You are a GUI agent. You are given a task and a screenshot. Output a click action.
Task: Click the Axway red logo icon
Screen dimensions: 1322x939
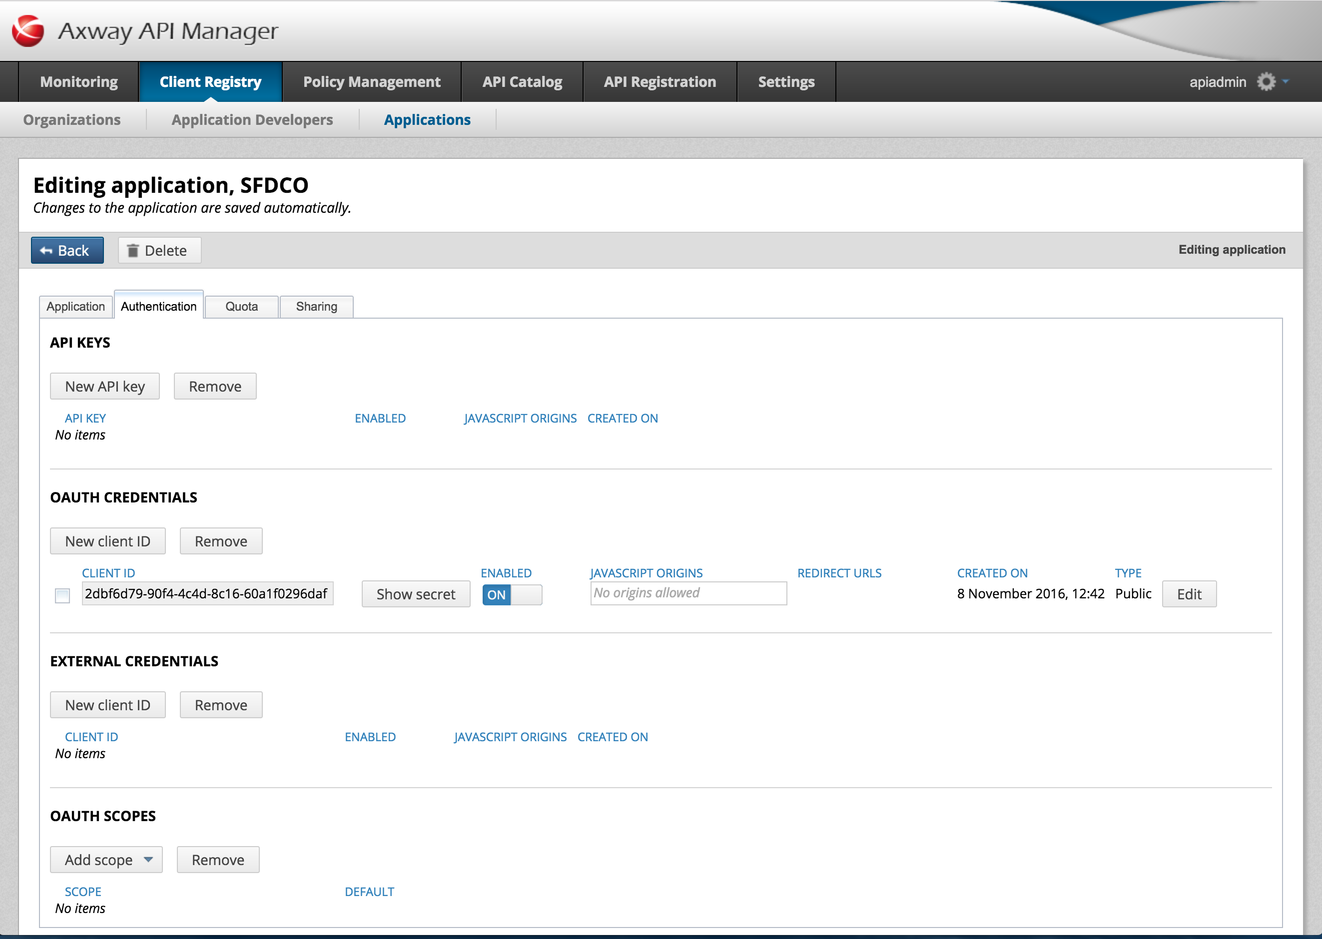[x=28, y=30]
